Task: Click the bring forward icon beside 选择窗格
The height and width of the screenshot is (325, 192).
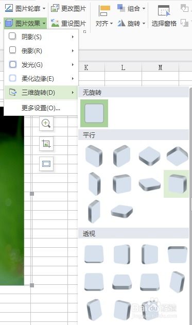Action: pos(184,8)
